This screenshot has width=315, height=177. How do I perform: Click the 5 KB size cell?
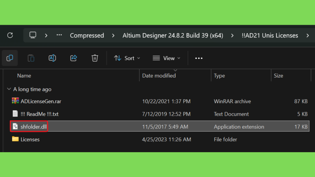tap(302, 114)
